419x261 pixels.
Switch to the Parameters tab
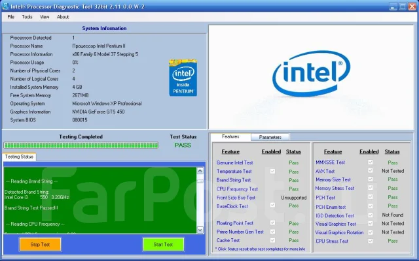[x=270, y=137]
